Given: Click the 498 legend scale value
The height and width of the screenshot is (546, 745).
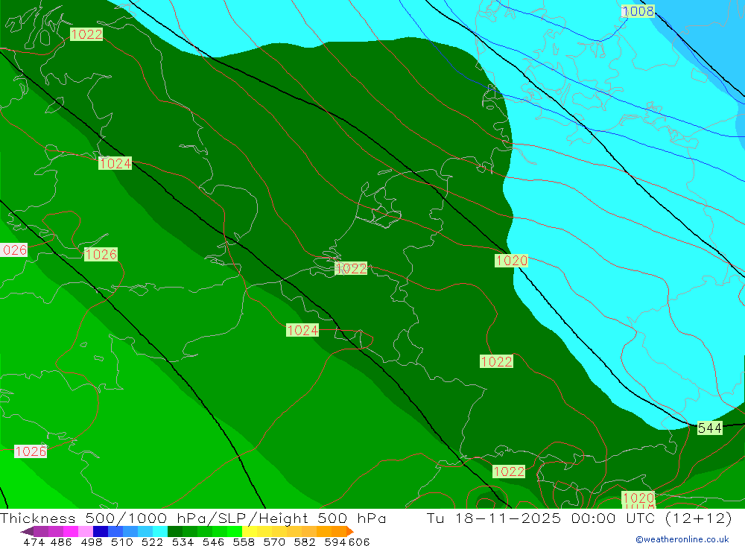Looking at the screenshot, I should [x=91, y=542].
